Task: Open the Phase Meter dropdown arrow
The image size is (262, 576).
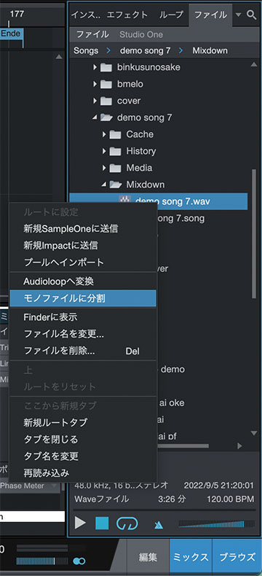Action: (x=55, y=486)
